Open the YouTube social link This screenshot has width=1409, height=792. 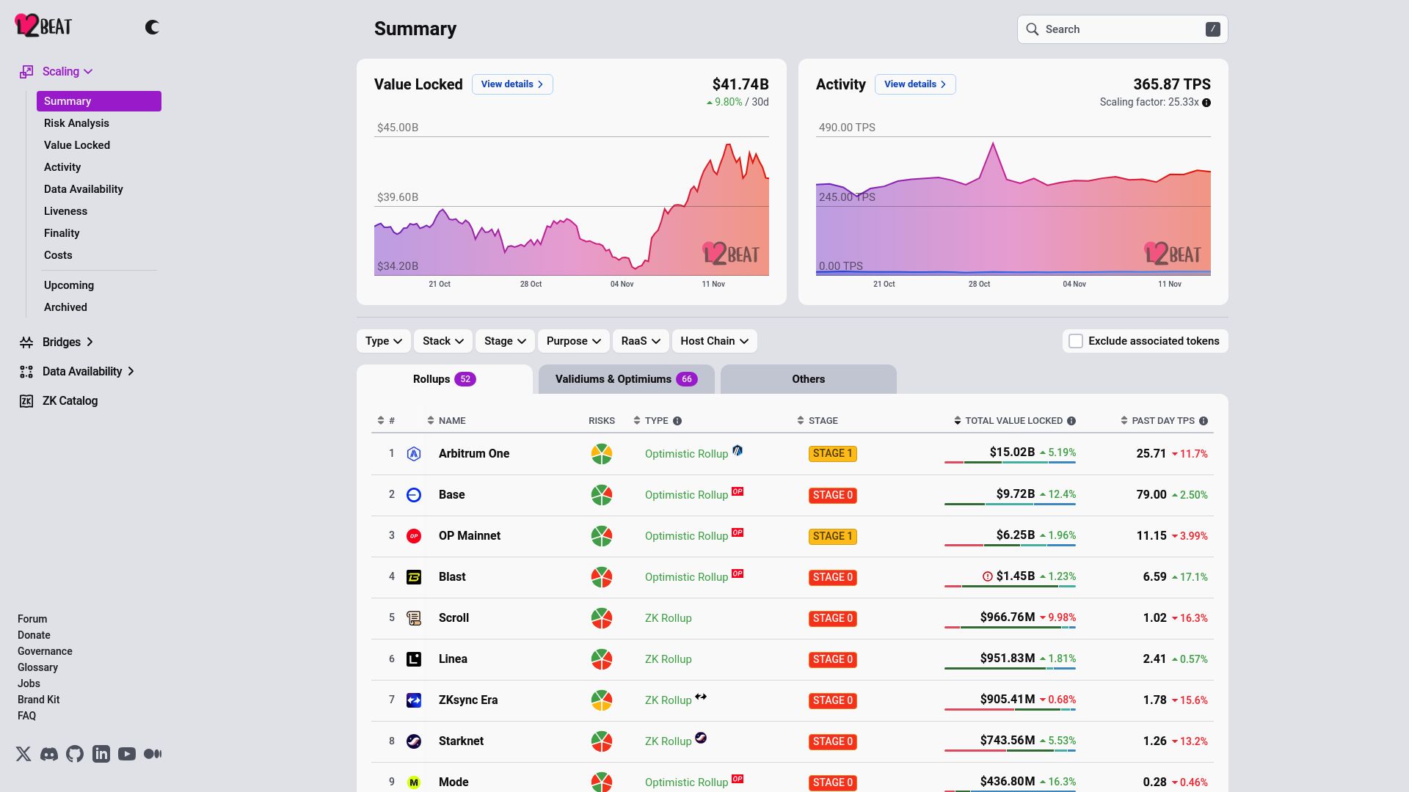(x=127, y=754)
